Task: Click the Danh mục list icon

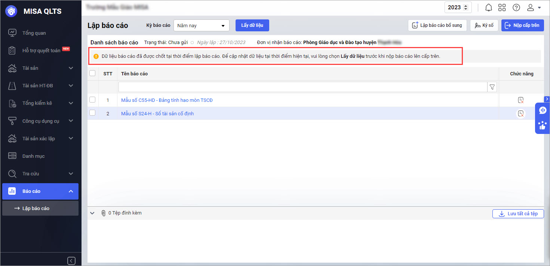Action: 12,156
